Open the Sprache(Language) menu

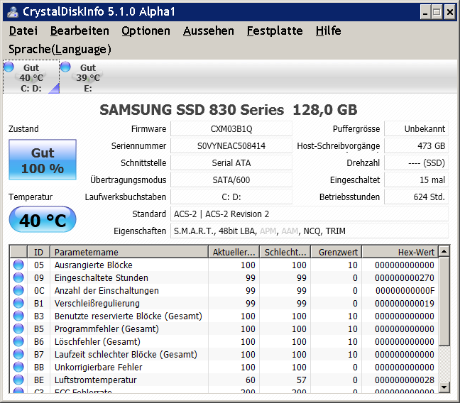pyautogui.click(x=60, y=49)
